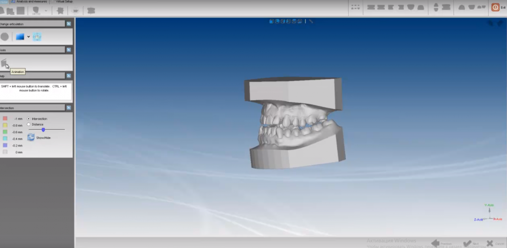Image resolution: width=507 pixels, height=248 pixels.
Task: Click the round gray articulation icon
Action: coord(4,37)
